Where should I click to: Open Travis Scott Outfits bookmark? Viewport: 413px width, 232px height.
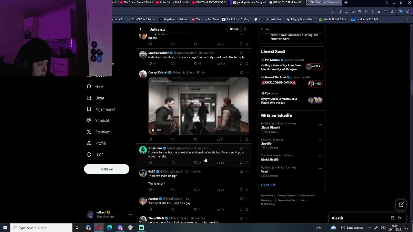coord(236,19)
